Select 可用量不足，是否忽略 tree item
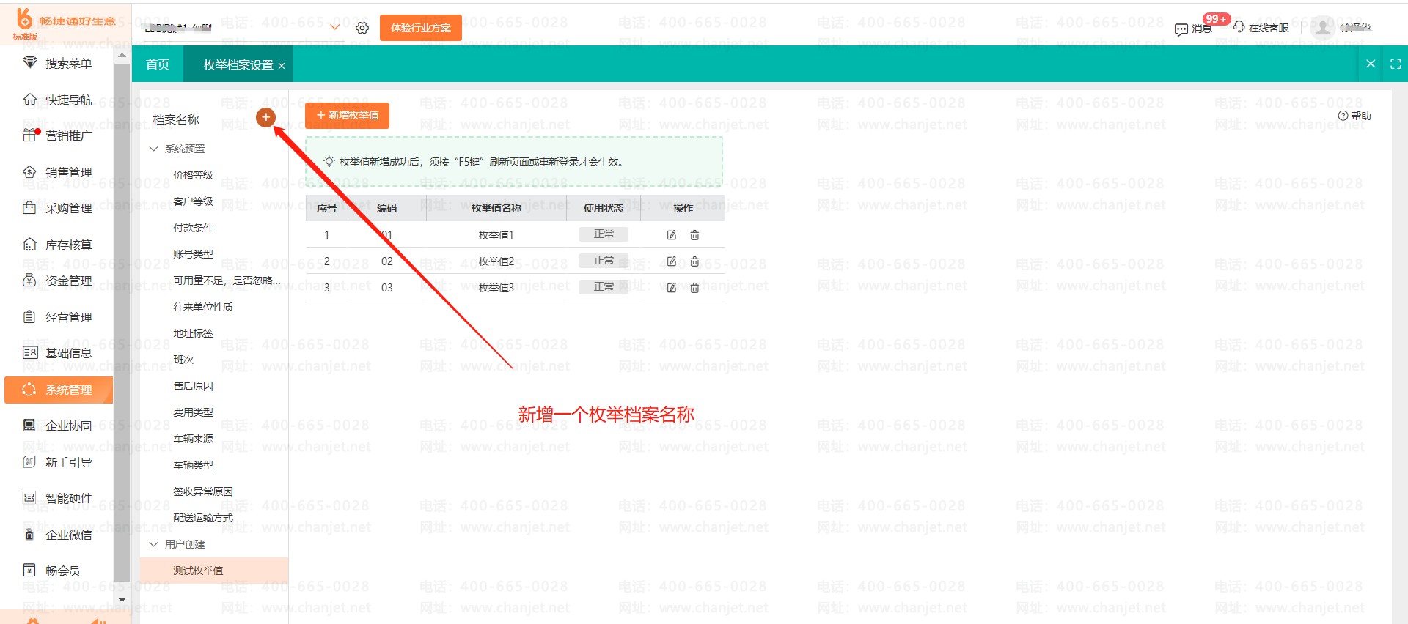Image resolution: width=1408 pixels, height=624 pixels. pyautogui.click(x=227, y=281)
